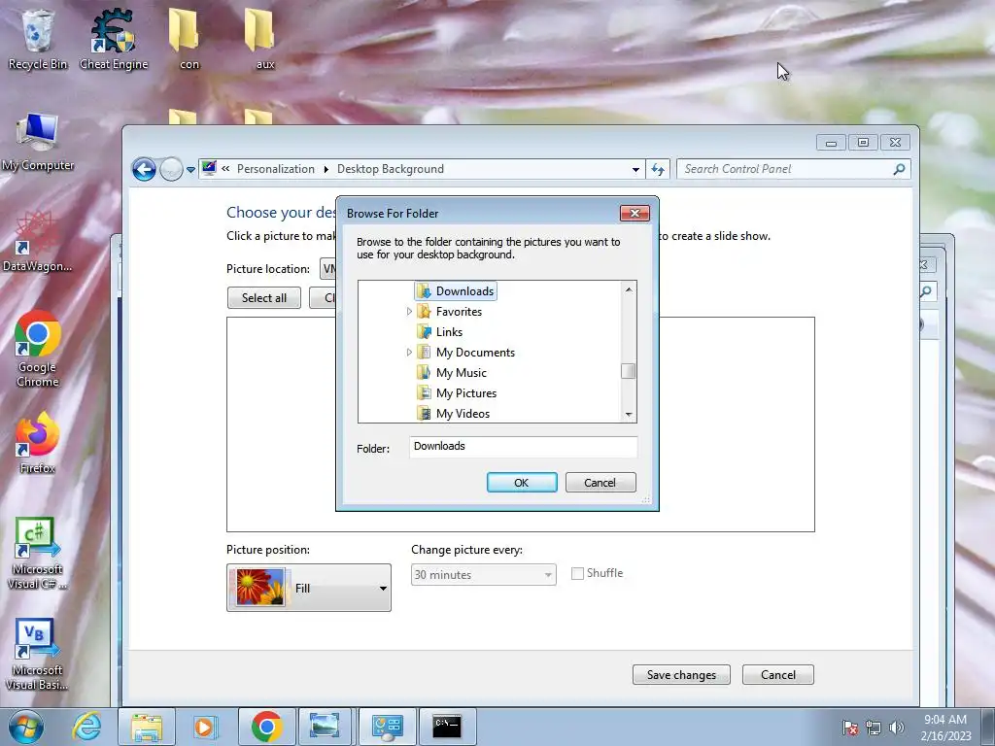Click the tree scrollbar up arrow
The width and height of the screenshot is (995, 746).
(x=629, y=289)
